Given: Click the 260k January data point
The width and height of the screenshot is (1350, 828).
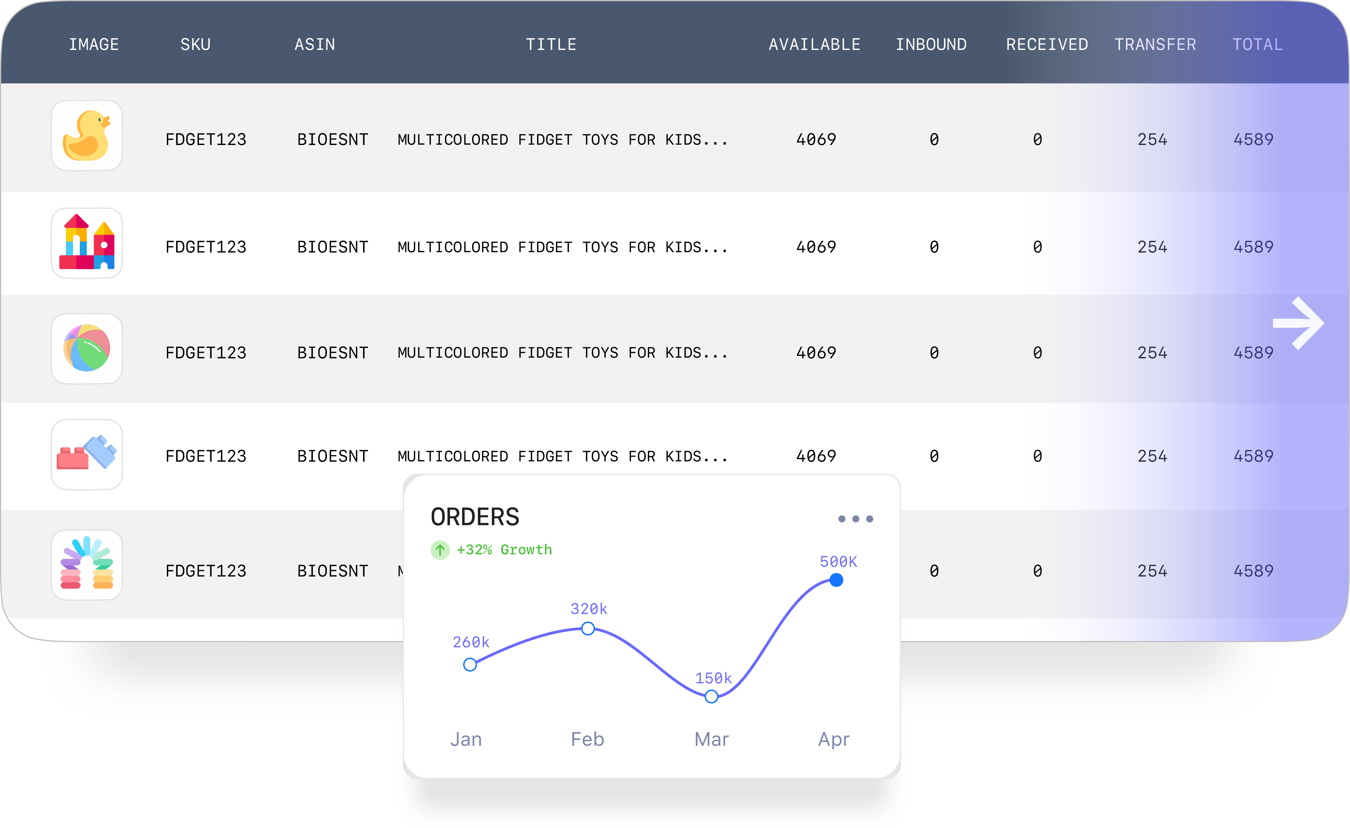Looking at the screenshot, I should pos(470,665).
